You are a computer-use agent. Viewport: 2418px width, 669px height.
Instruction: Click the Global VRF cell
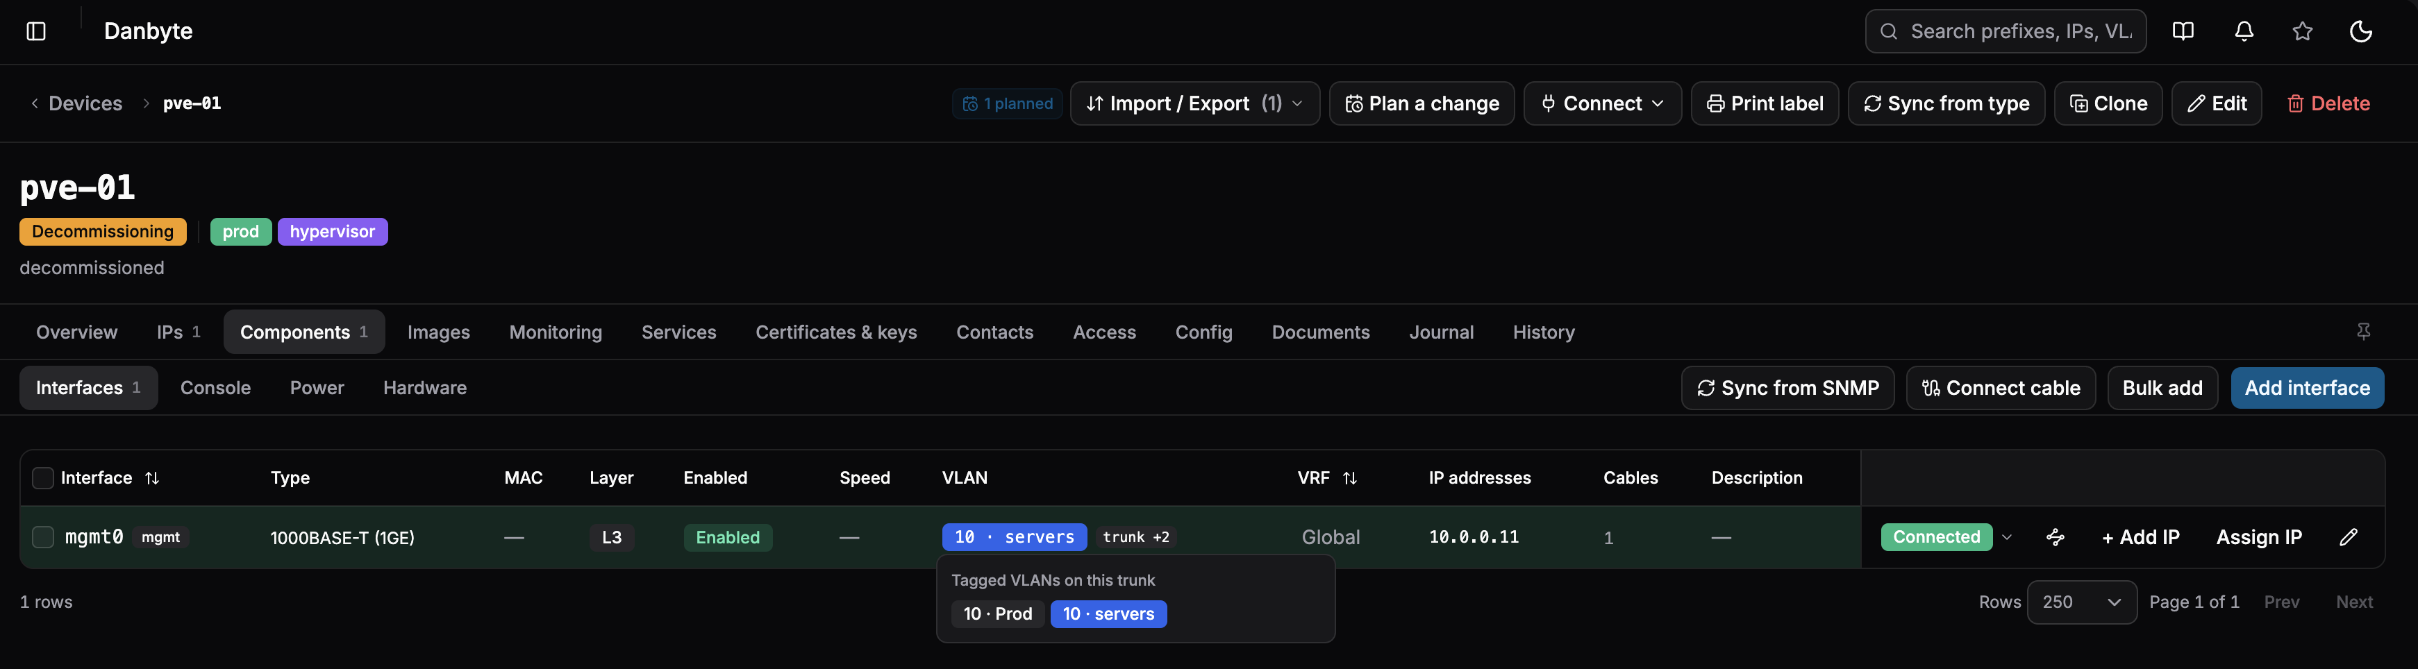pos(1330,536)
